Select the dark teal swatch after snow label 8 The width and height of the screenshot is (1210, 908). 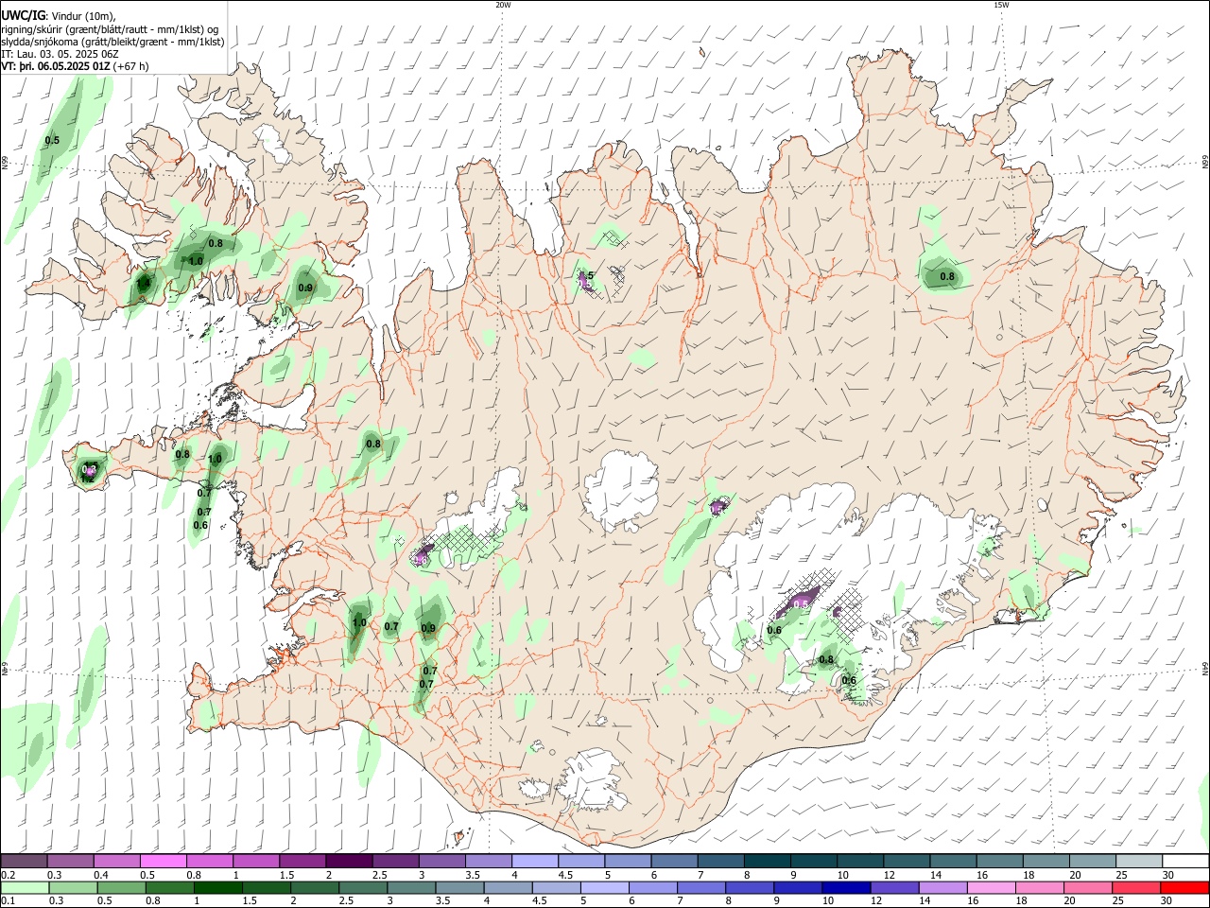pos(768,861)
